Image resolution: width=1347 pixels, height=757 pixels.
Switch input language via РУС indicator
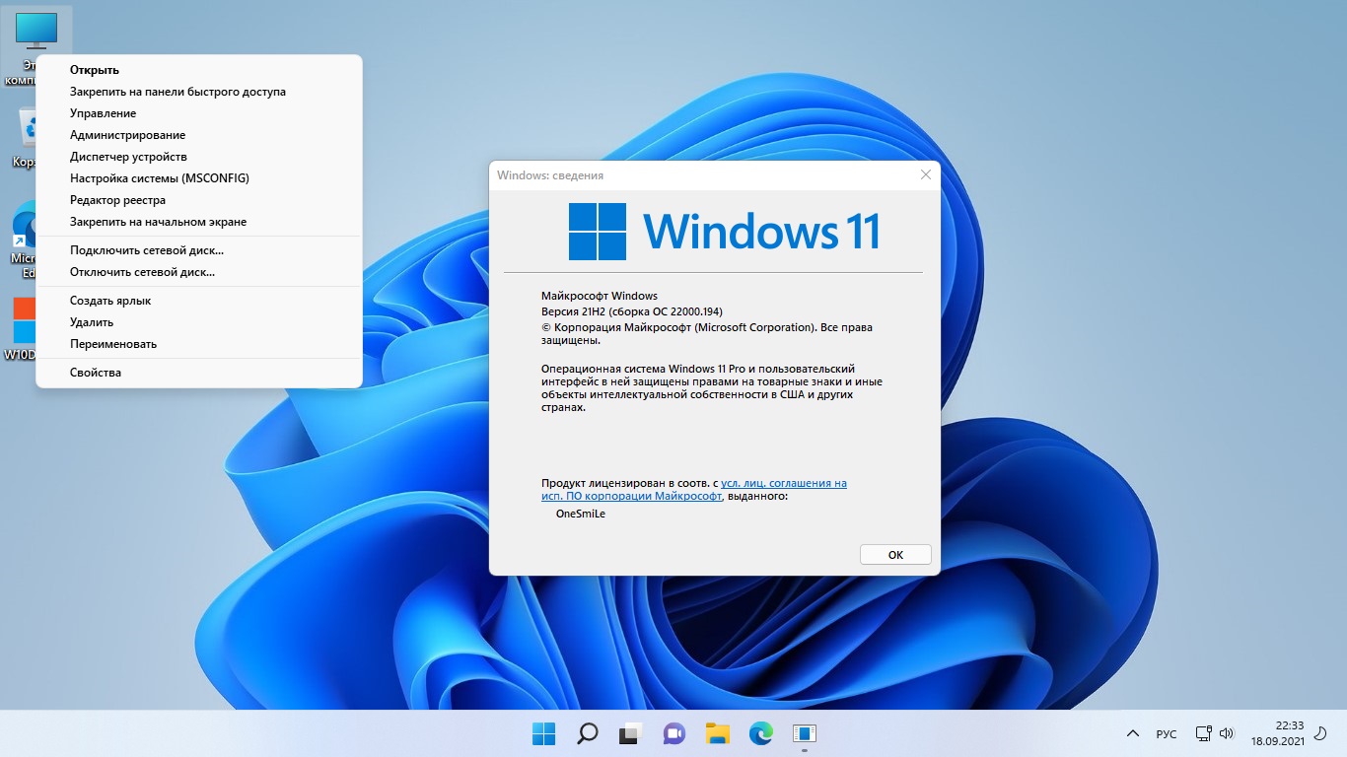pyautogui.click(x=1166, y=734)
